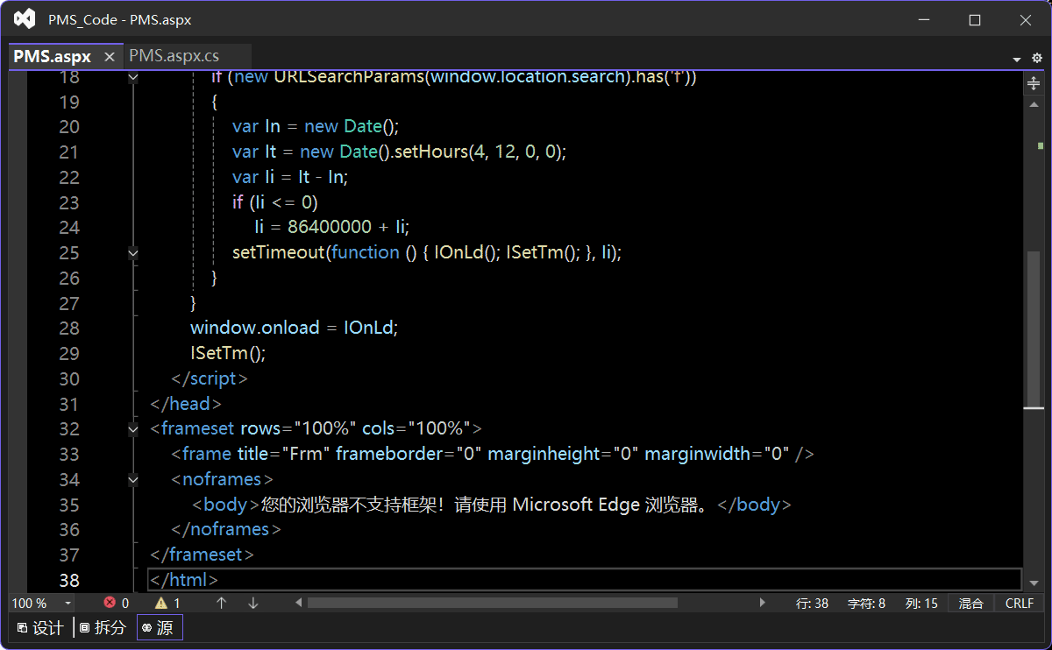The width and height of the screenshot is (1052, 650).
Task: Click the horizontal scrollbar thumb
Action: [x=492, y=603]
